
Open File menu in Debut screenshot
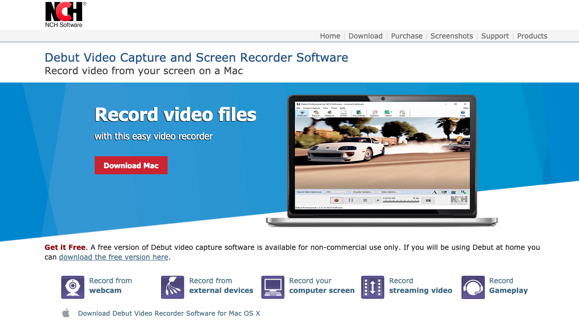299,108
